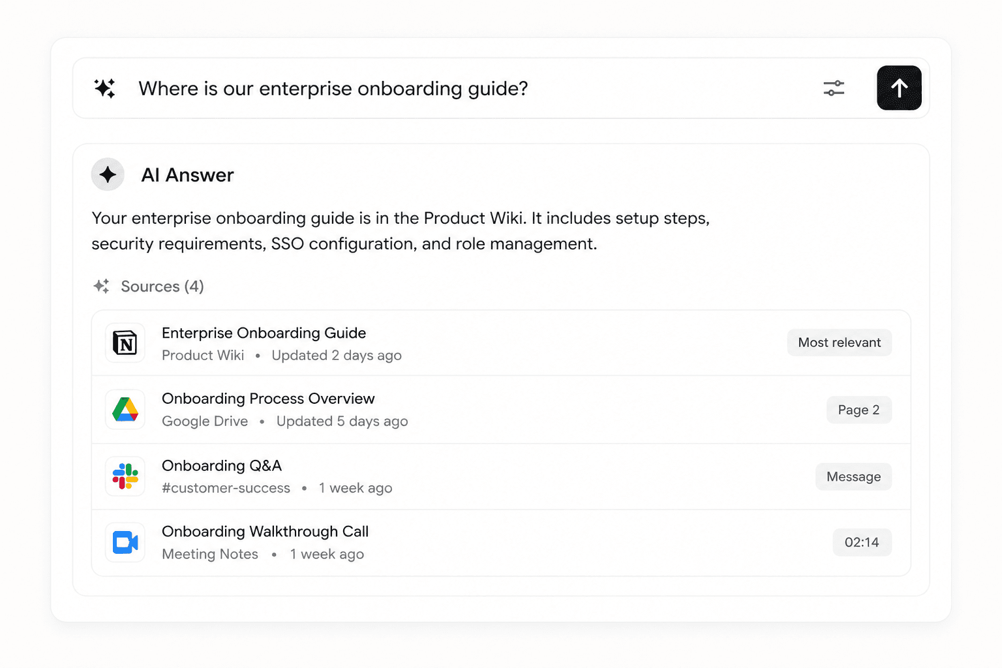Click the Zoom icon for Onboarding Walkthrough Call

[125, 543]
